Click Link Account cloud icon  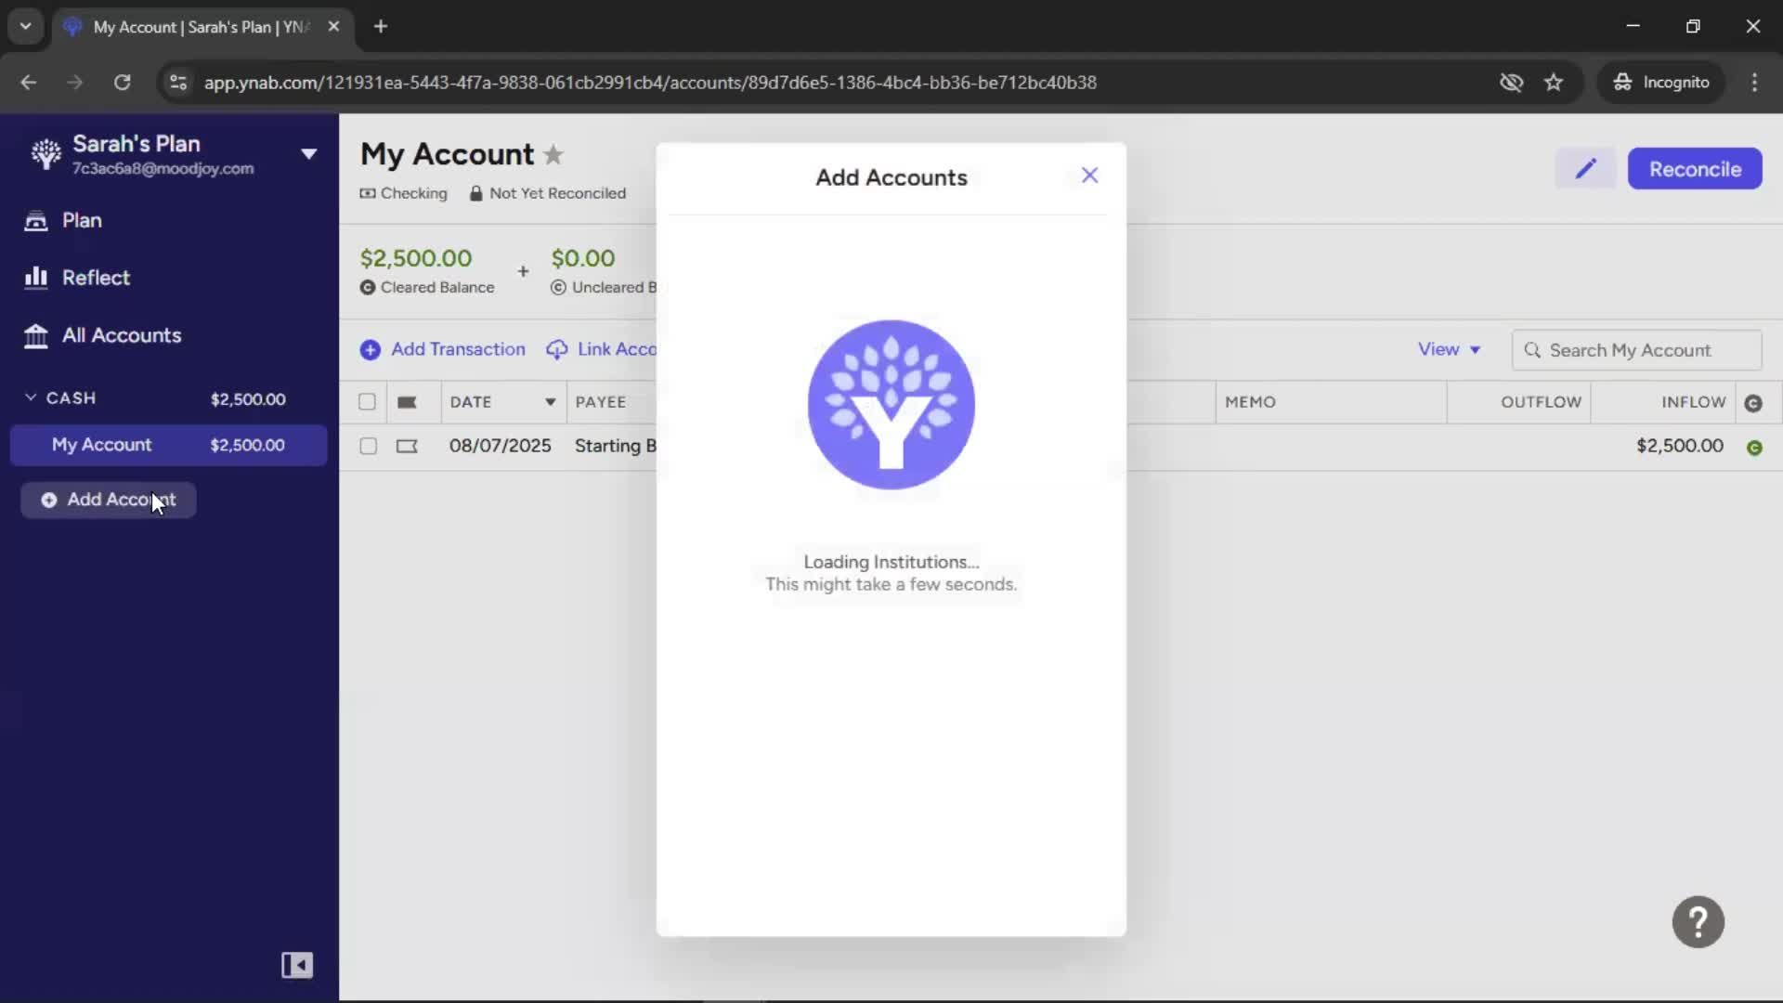coord(557,350)
